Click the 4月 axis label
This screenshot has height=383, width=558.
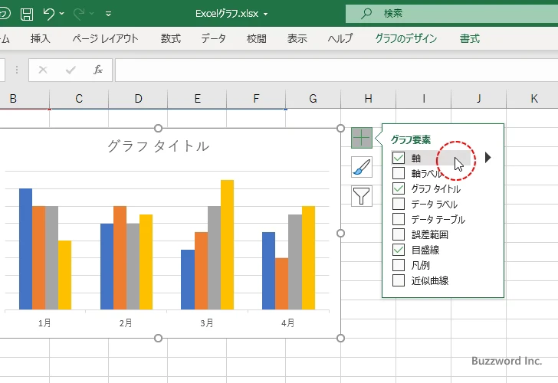288,323
